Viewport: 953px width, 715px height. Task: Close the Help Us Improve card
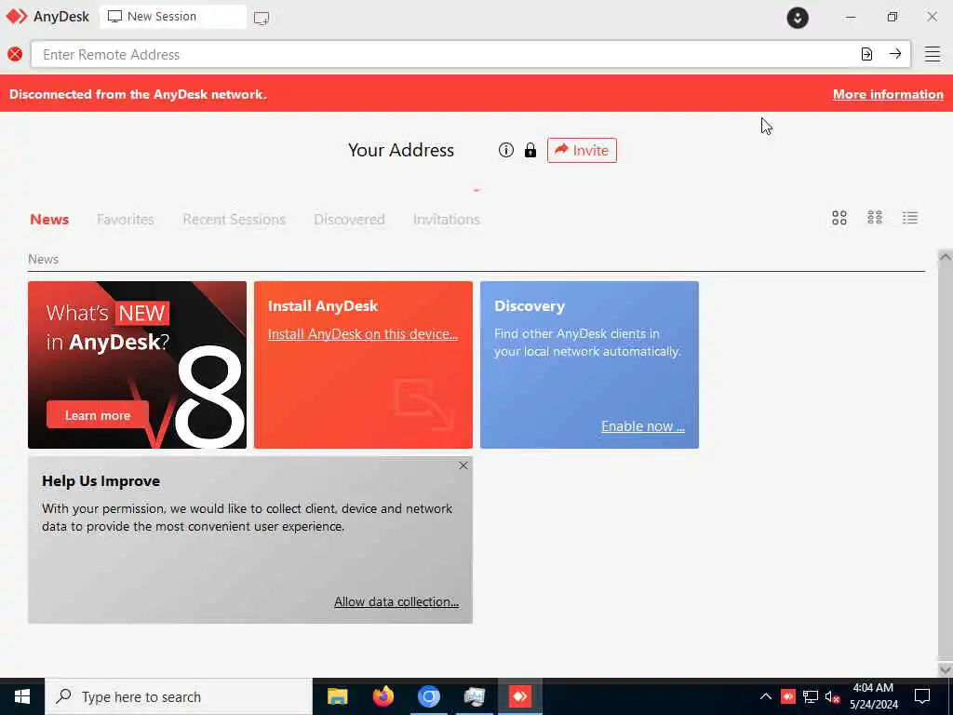click(x=463, y=465)
